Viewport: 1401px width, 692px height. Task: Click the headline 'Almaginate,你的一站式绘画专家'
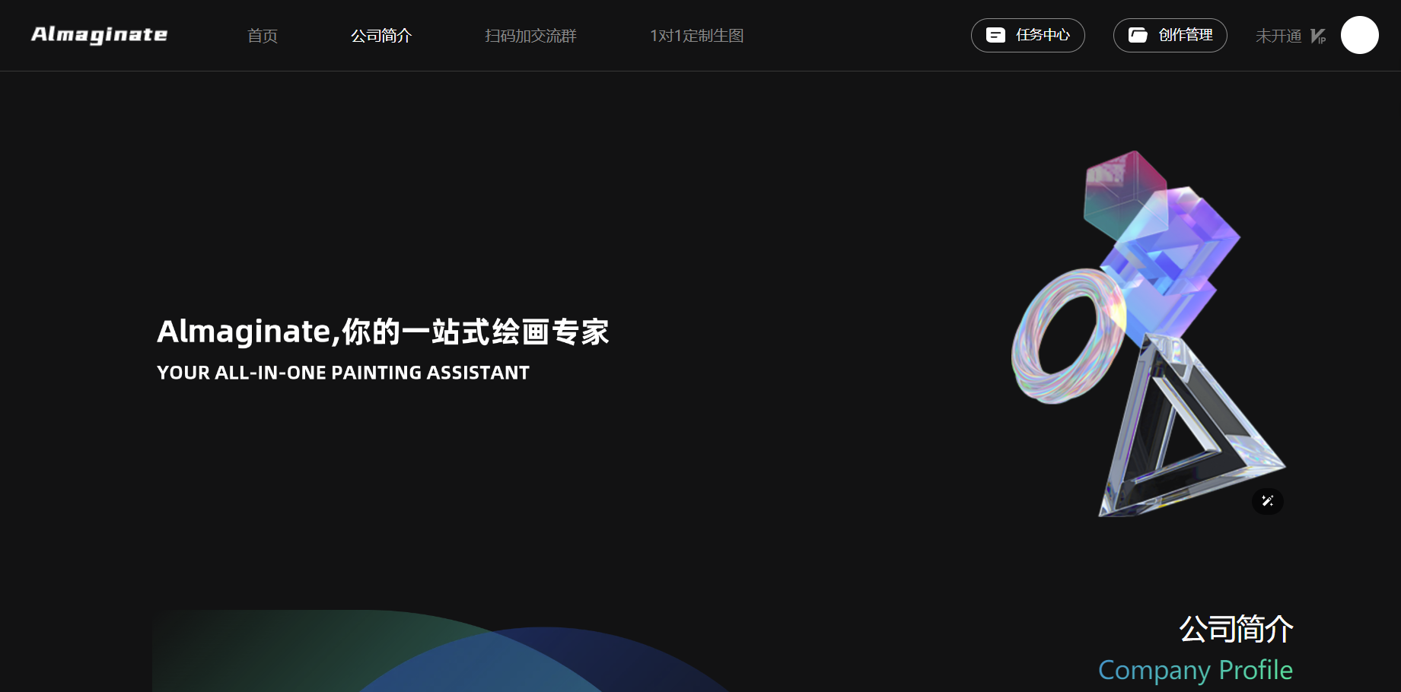click(383, 332)
